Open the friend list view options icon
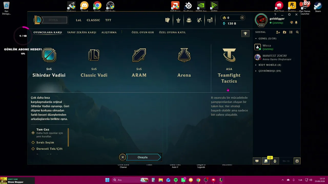The image size is (328, 184). coord(291,32)
